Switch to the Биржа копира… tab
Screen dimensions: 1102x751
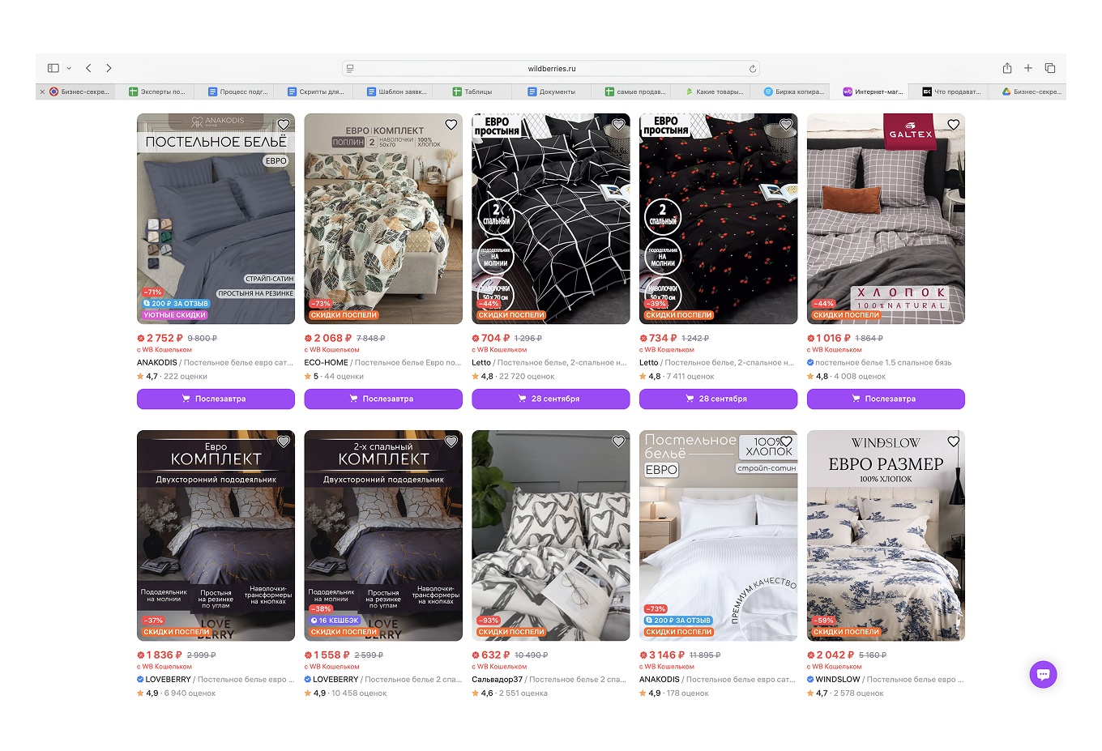[x=790, y=92]
